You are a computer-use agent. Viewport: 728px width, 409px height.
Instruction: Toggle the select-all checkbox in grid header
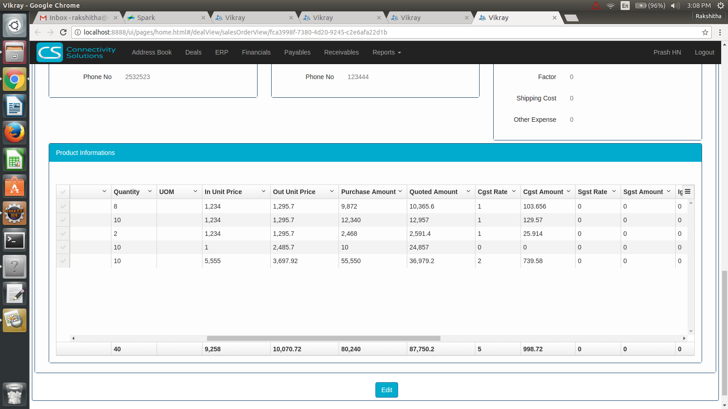pos(63,192)
